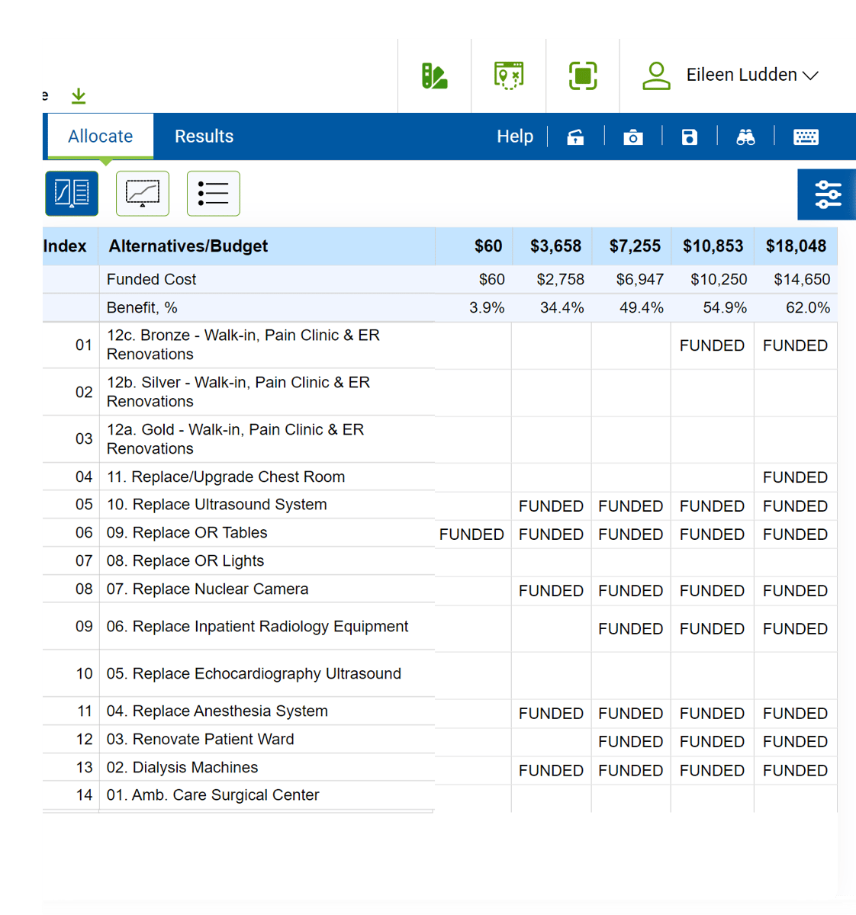Image resolution: width=856 pixels, height=915 pixels.
Task: Select the $10,853 budget column header
Action: point(713,246)
